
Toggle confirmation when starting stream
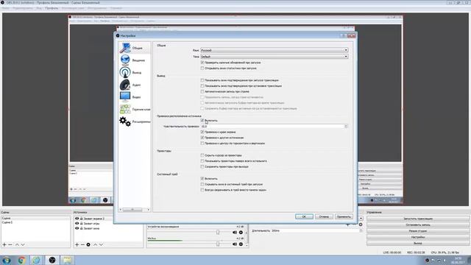202,80
